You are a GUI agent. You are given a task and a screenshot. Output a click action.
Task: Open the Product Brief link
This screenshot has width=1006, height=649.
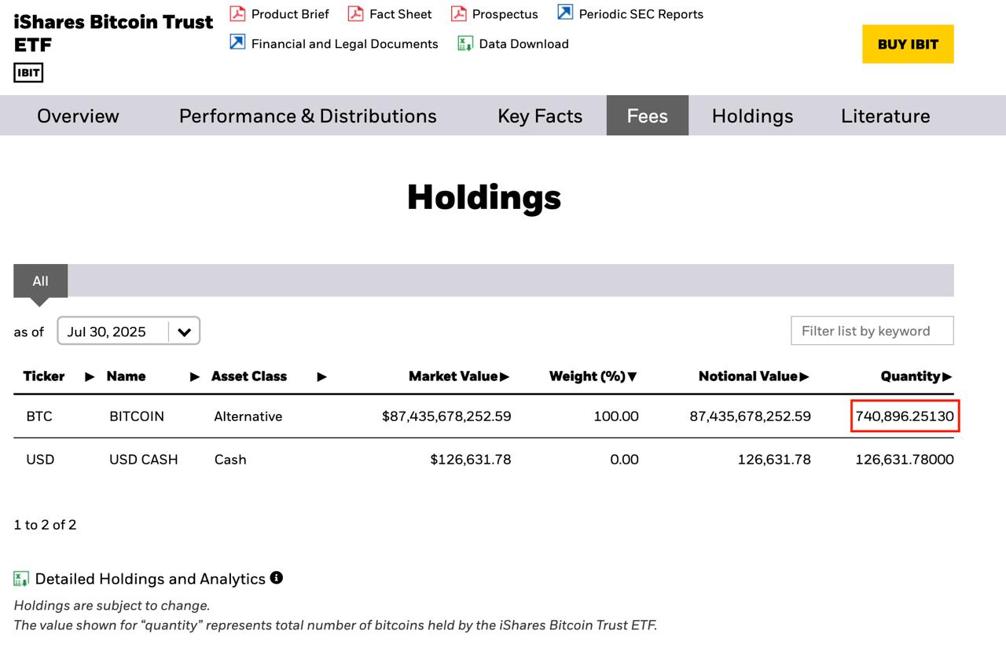point(290,14)
